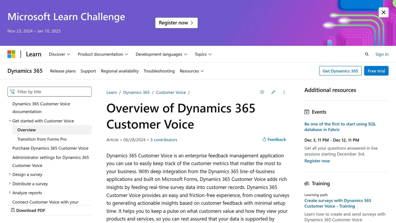Screen dimensions: 396x223
Task: Open the Development languages dropdown
Action: (x=161, y=54)
